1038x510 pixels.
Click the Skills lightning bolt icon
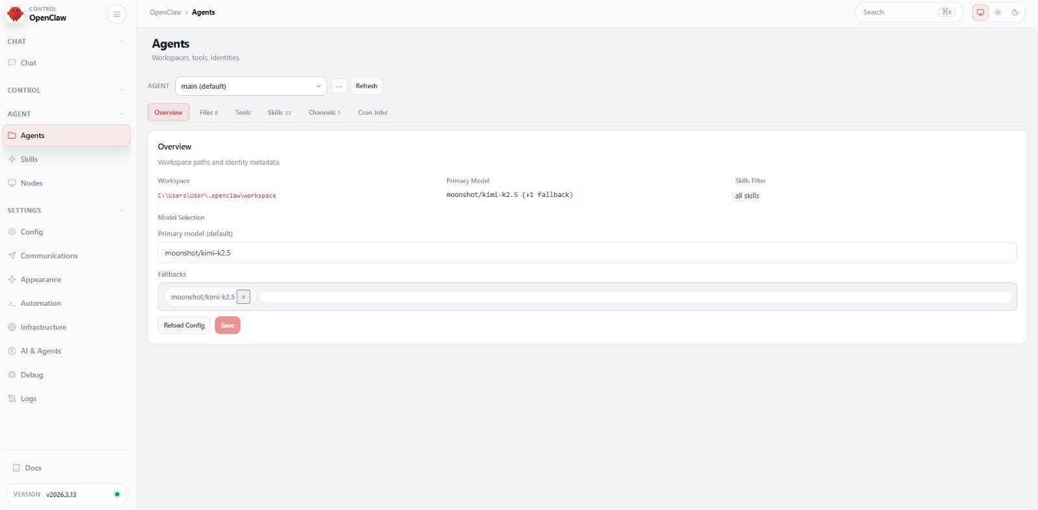(x=12, y=159)
